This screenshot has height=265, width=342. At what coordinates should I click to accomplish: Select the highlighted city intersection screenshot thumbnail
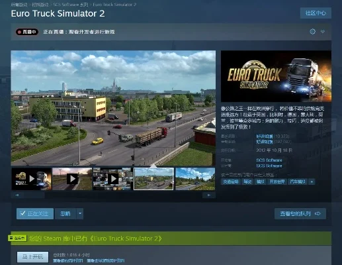pos(153,179)
